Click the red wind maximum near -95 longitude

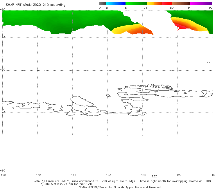tap(180, 26)
